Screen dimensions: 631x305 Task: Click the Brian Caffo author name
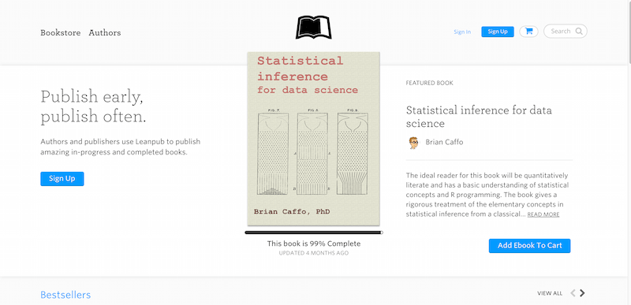pyautogui.click(x=444, y=142)
